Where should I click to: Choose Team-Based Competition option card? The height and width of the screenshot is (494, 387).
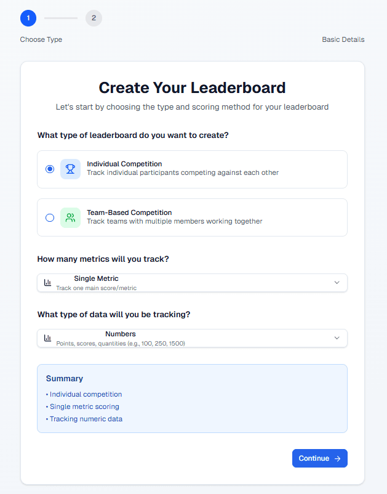tap(192, 217)
